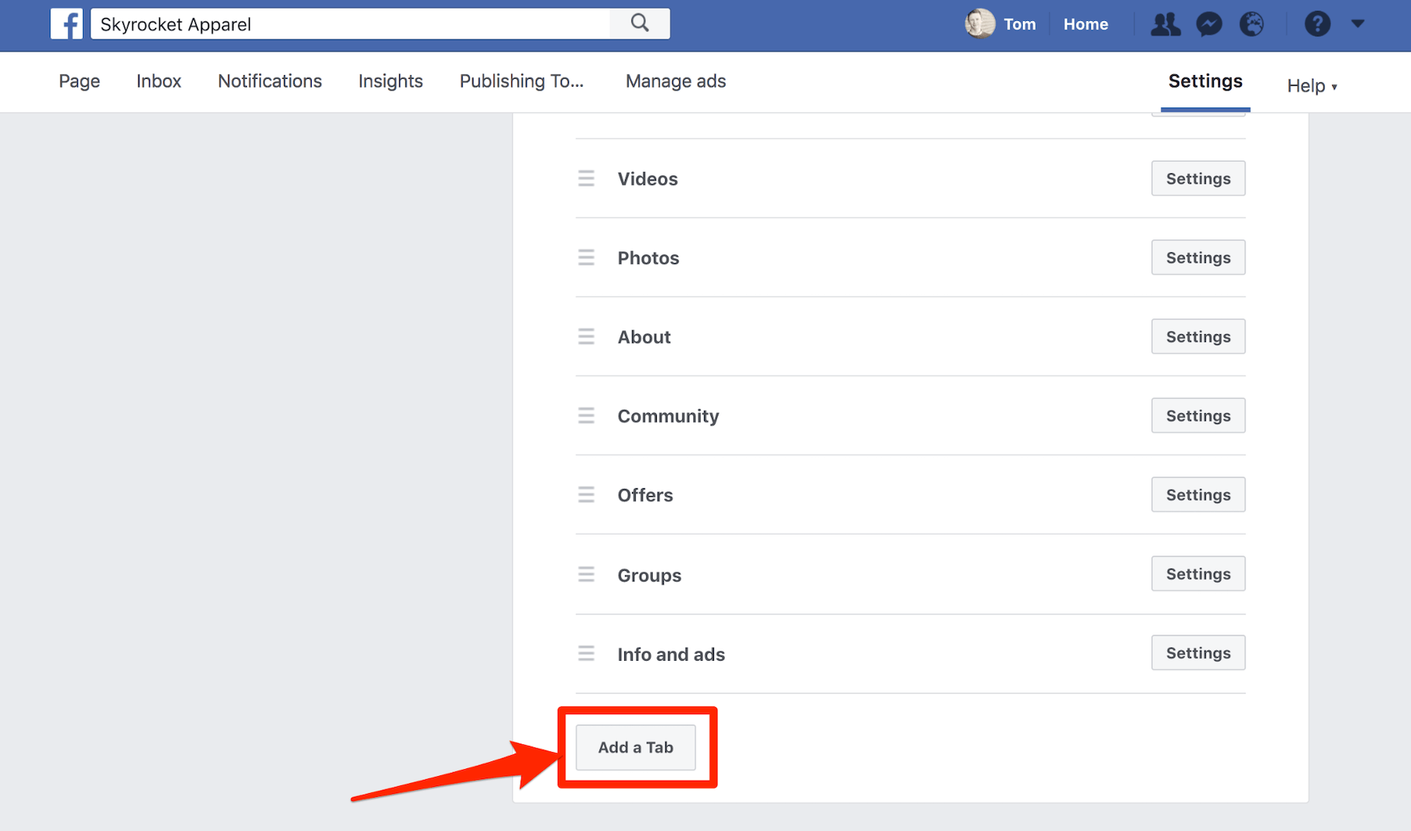The height and width of the screenshot is (831, 1411).
Task: Click the drag handle beside Photos
Action: point(586,257)
